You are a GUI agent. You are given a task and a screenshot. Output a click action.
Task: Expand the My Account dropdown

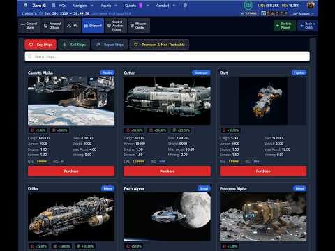(304, 13)
